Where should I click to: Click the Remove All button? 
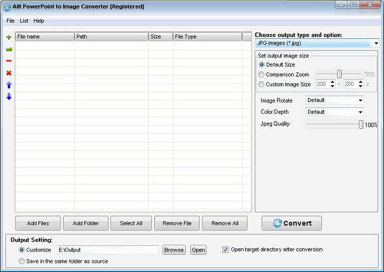[x=225, y=223]
